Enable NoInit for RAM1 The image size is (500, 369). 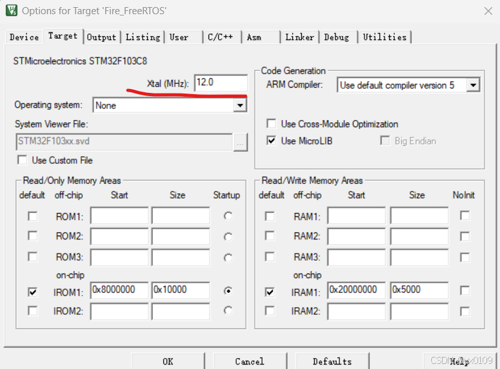[465, 215]
